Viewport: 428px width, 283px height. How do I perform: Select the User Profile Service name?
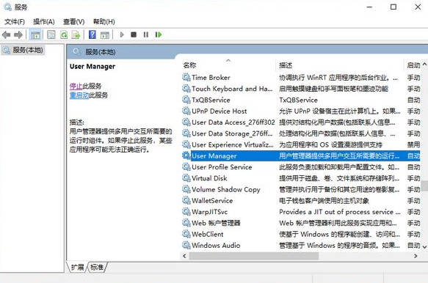[222, 167]
